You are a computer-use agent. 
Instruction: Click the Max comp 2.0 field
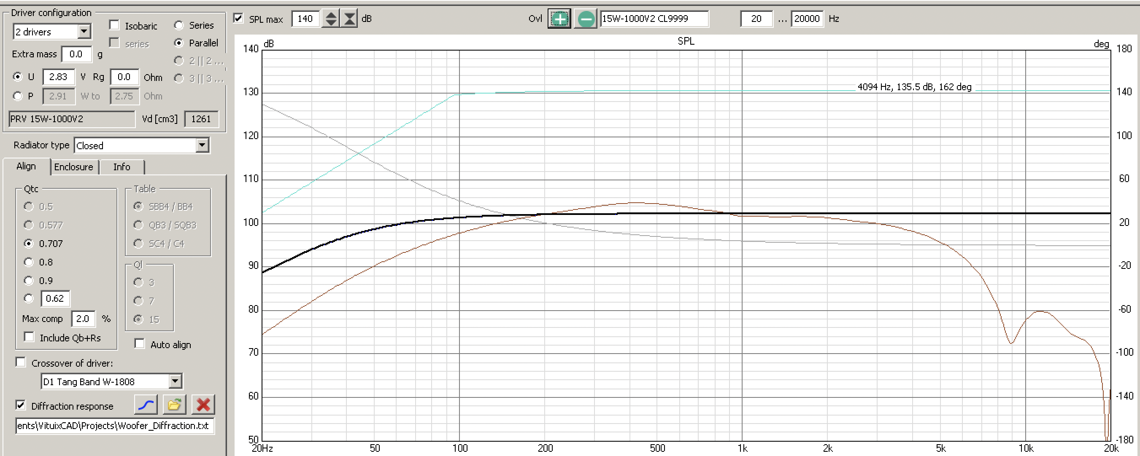pyautogui.click(x=83, y=319)
